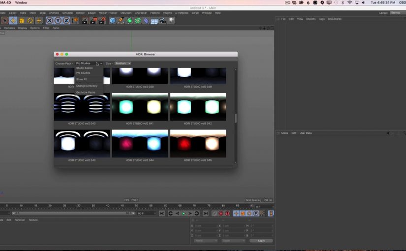Click Render View clapperboard icon

point(85,21)
